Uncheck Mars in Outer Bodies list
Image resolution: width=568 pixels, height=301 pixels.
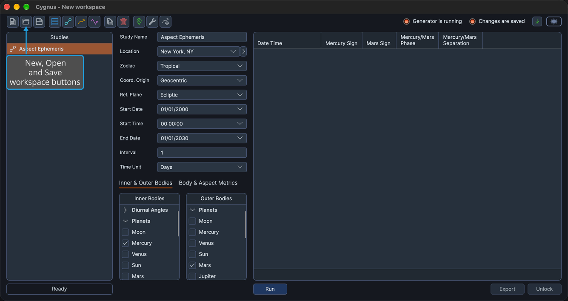[192, 265]
